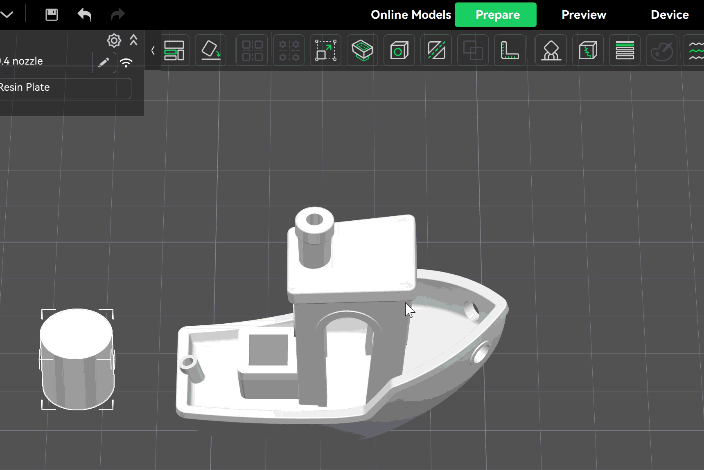Select the support painting tool icon
The height and width of the screenshot is (470, 704).
(551, 51)
